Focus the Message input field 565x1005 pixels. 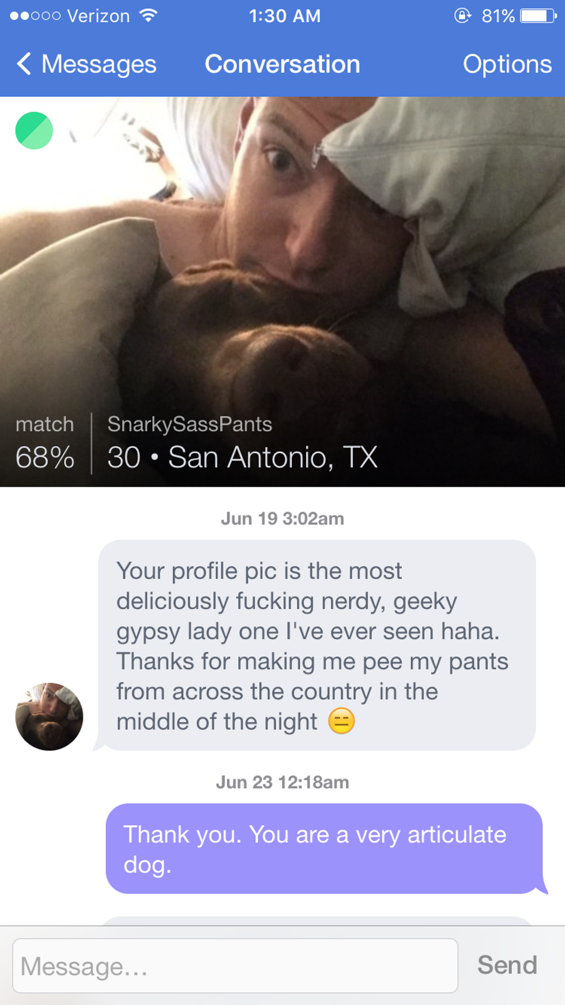235,966
